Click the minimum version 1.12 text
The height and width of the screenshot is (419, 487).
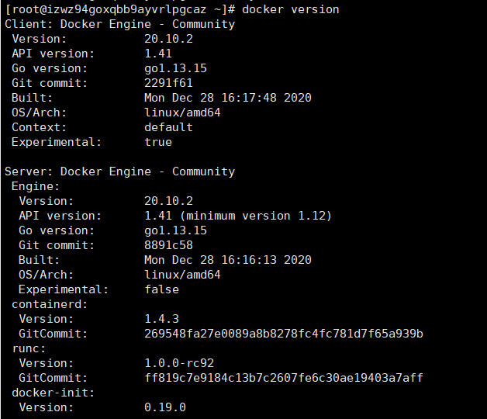(256, 216)
